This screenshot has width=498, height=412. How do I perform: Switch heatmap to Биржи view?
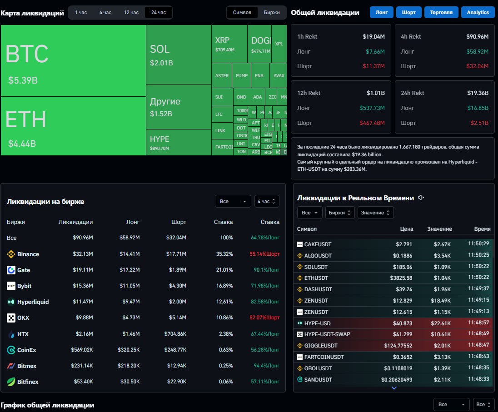(272, 12)
